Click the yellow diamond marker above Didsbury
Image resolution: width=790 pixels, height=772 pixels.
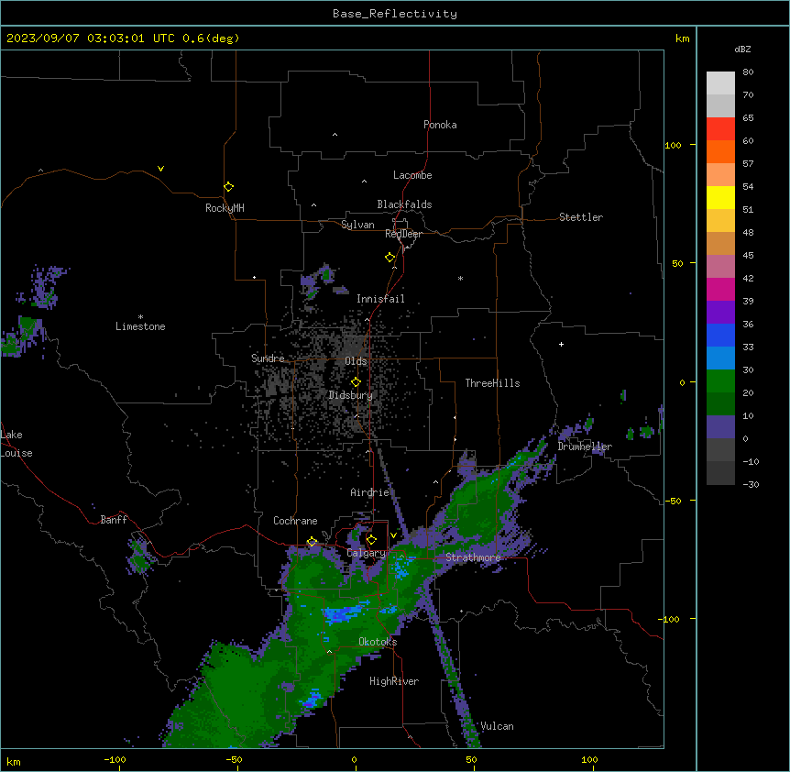[356, 382]
